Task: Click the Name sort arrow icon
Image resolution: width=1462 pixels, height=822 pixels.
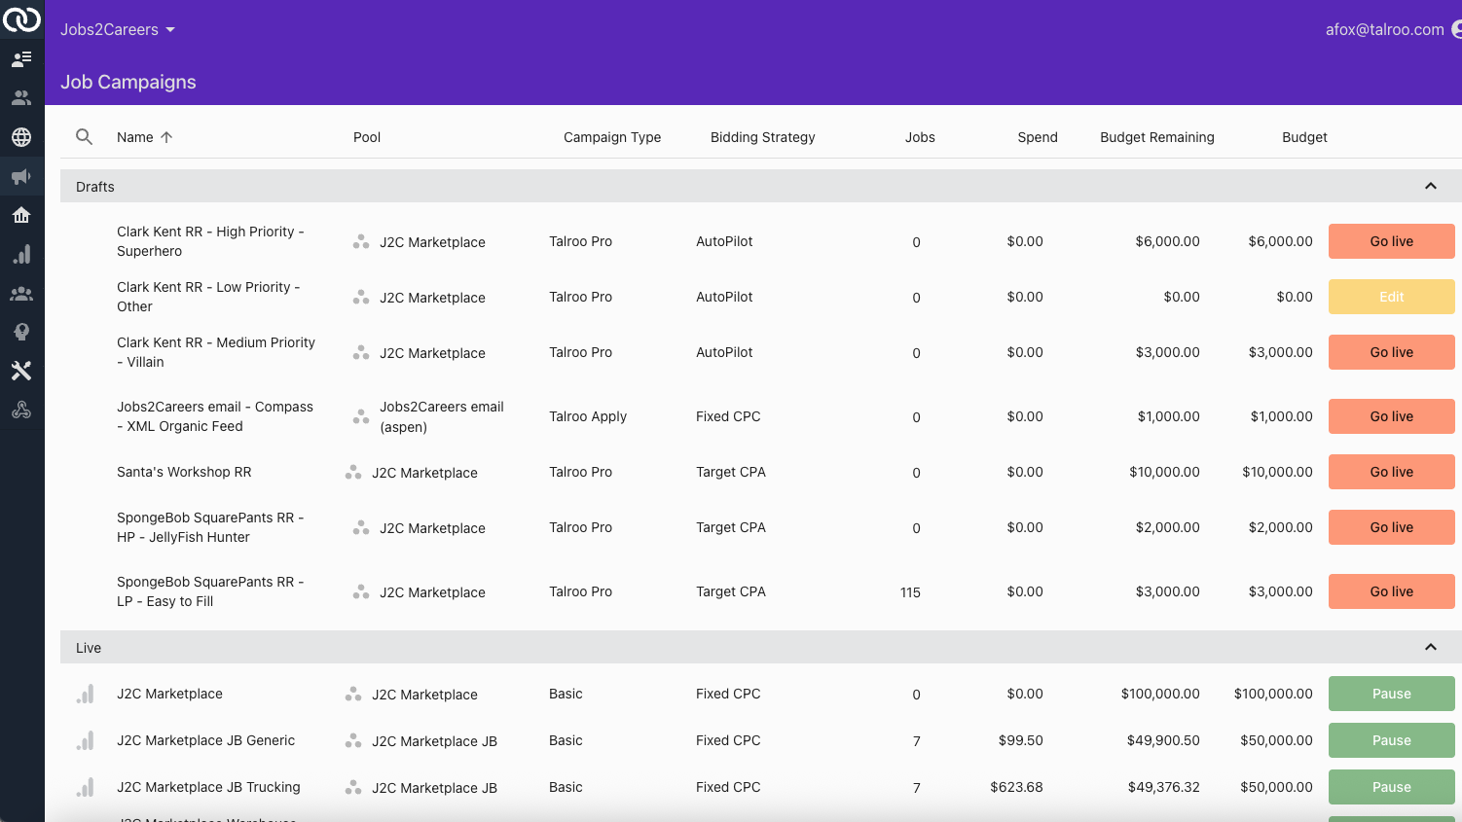Action: (x=166, y=137)
